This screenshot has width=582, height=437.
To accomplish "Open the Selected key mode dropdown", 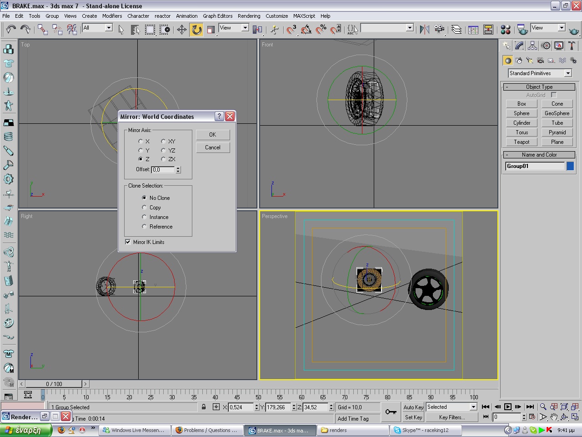I will (473, 407).
